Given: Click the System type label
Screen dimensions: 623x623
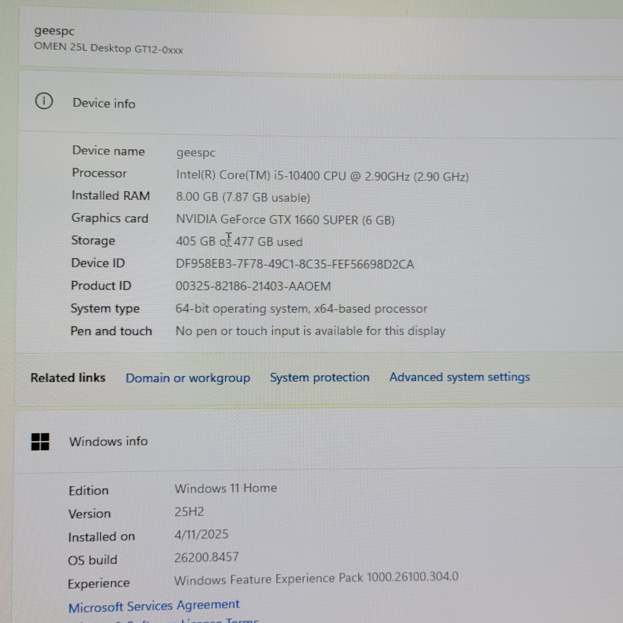Looking at the screenshot, I should [x=105, y=309].
